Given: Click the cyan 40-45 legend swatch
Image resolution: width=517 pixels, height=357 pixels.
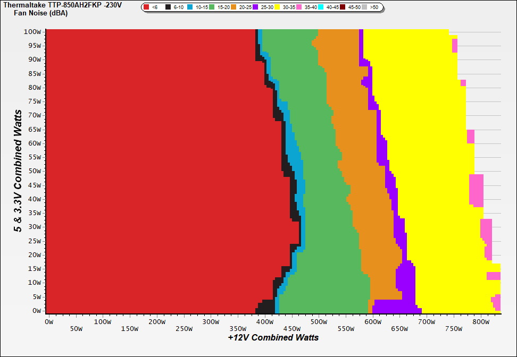Looking at the screenshot, I should coord(321,7).
